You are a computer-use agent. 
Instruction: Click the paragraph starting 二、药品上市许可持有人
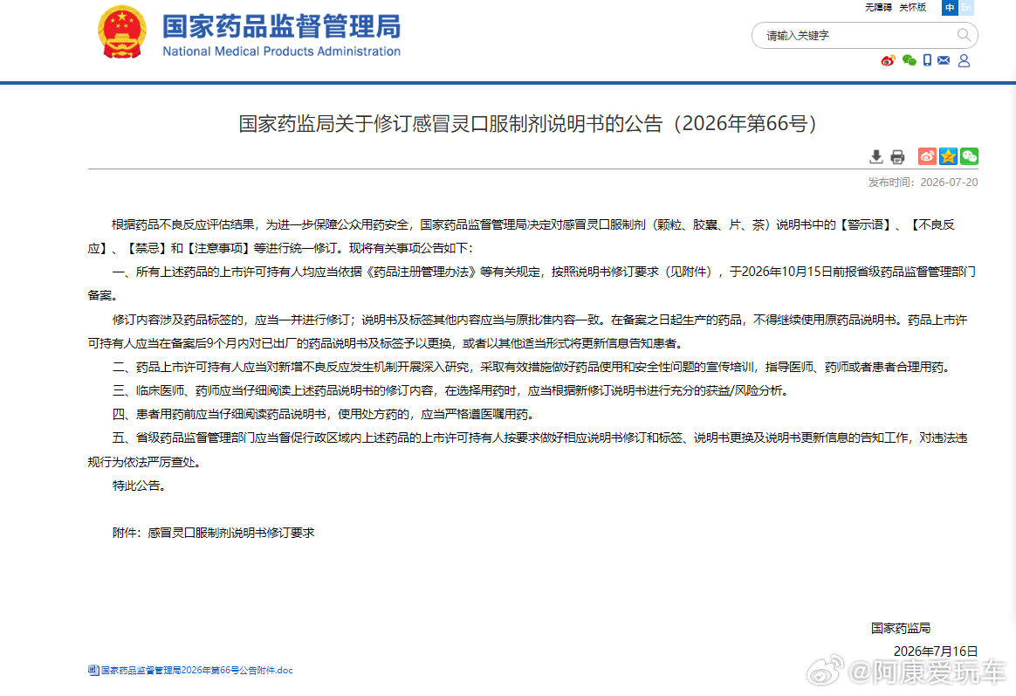(x=532, y=367)
